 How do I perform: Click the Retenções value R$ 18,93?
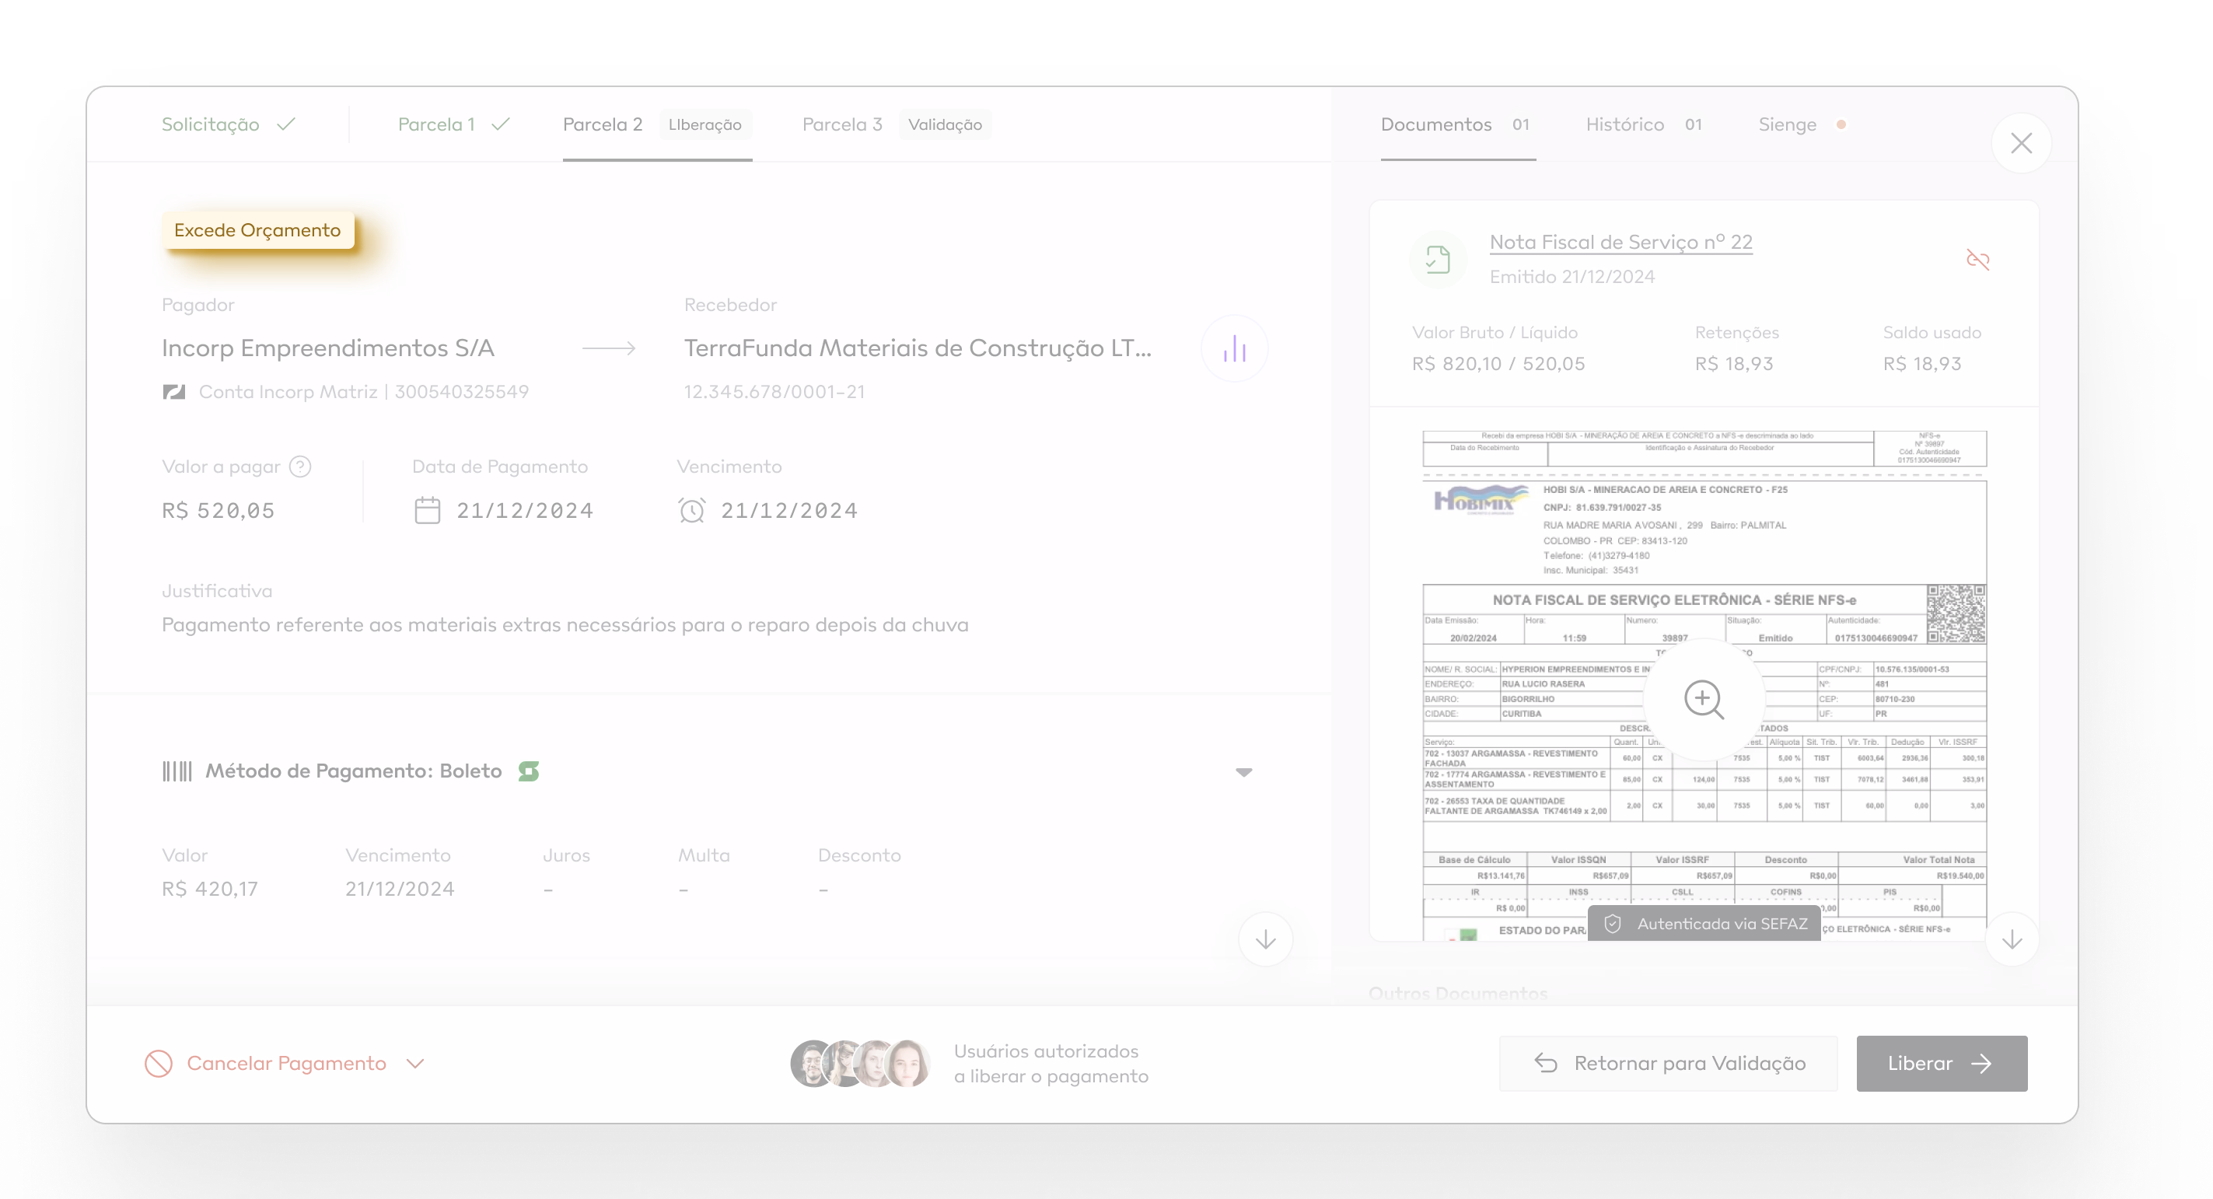[x=1734, y=363]
